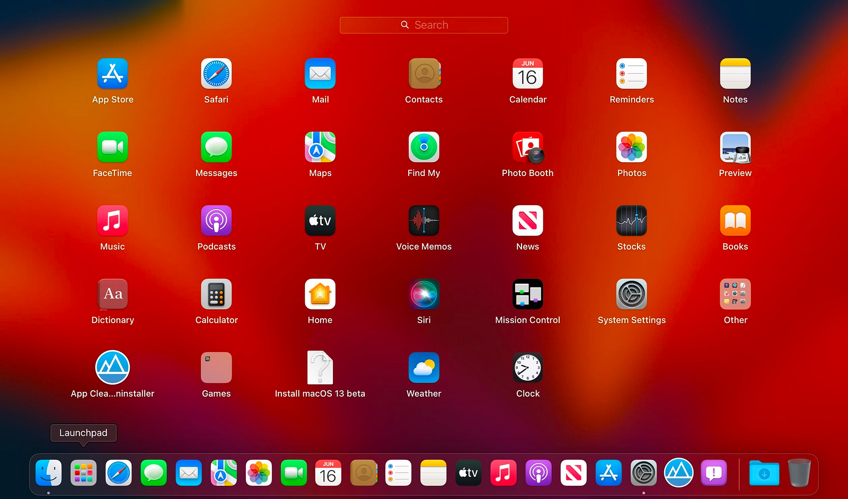Open Contacts from the Launchpad grid

click(x=424, y=74)
